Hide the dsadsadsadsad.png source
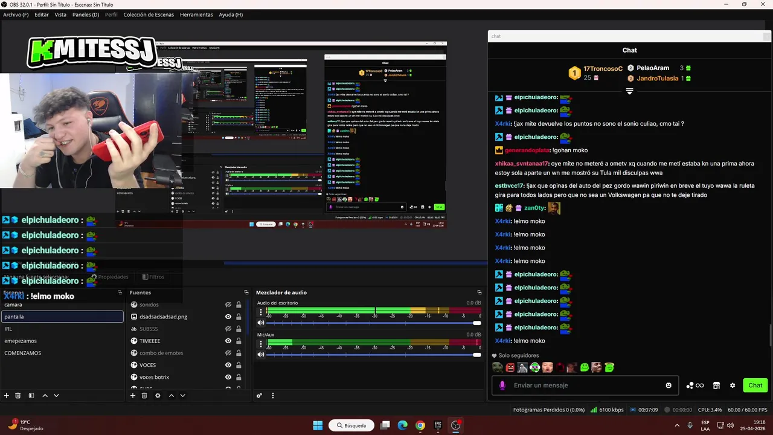This screenshot has height=435, width=773. [228, 317]
